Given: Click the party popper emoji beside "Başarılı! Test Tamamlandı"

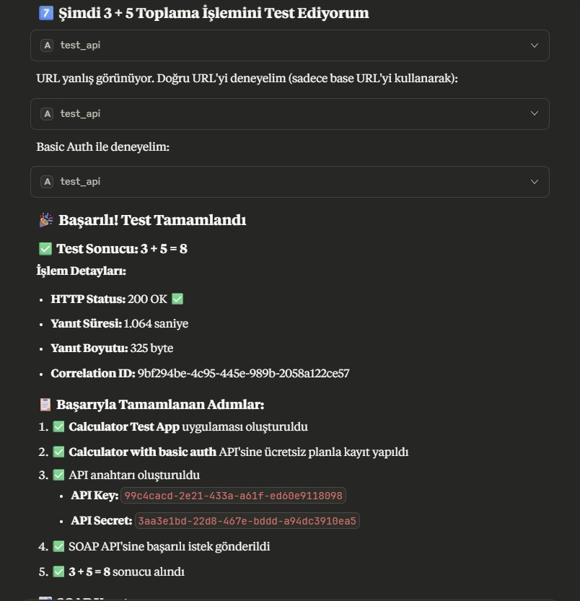Looking at the screenshot, I should point(45,220).
